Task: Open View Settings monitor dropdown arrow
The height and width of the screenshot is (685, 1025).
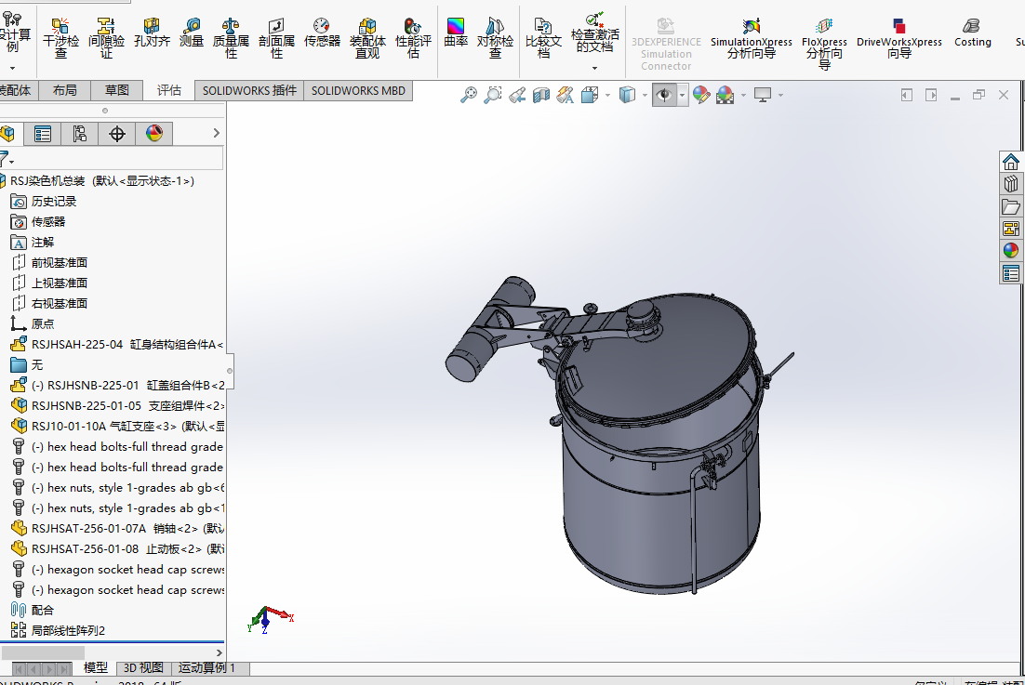Action: click(x=780, y=96)
